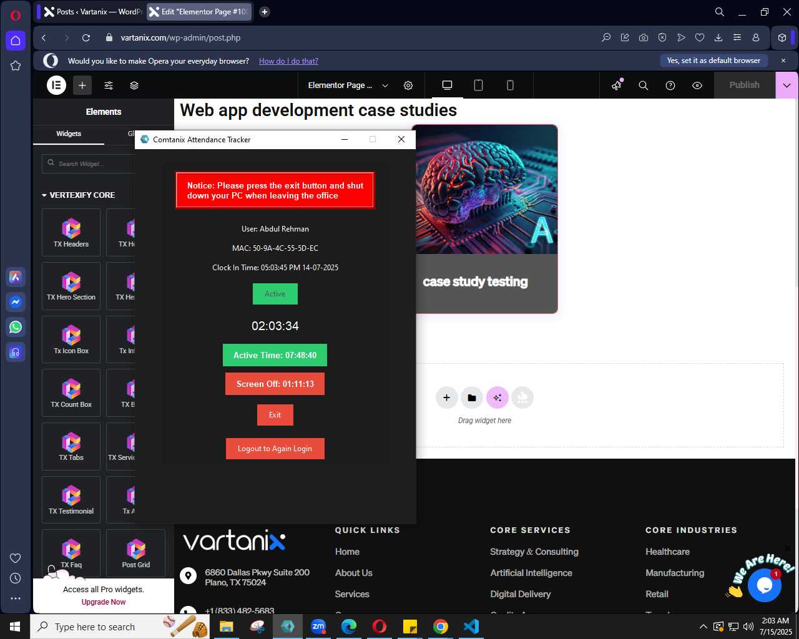This screenshot has height=639, width=799.
Task: Click the Upgrade Now link
Action: (104, 602)
